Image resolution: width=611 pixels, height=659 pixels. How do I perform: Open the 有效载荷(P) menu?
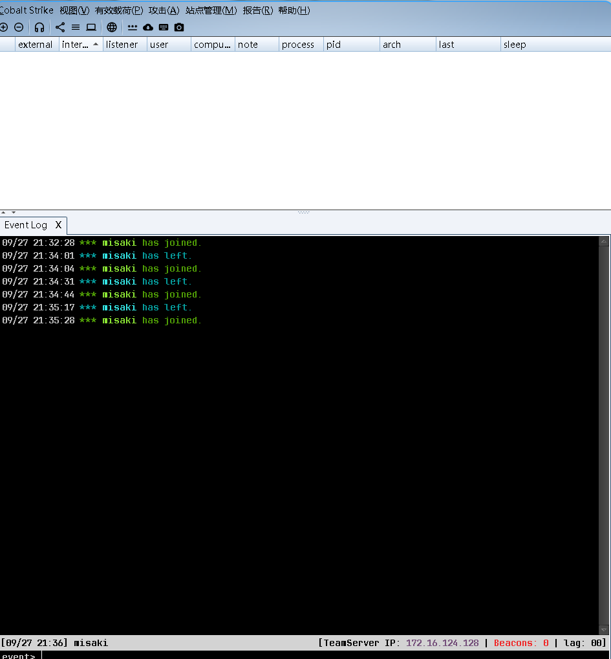[119, 10]
